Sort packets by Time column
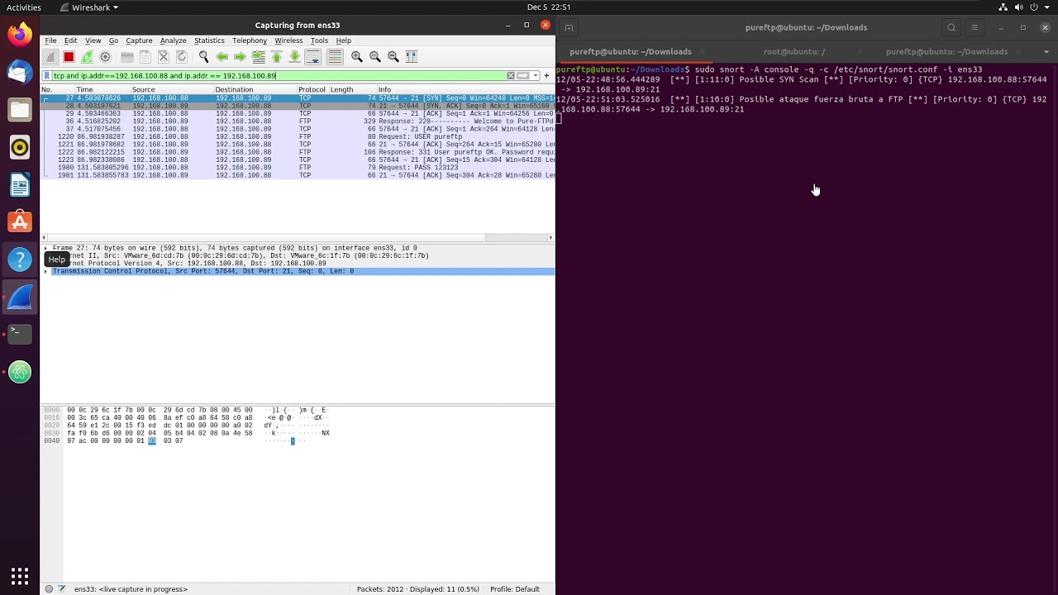Image resolution: width=1058 pixels, height=595 pixels. point(102,89)
